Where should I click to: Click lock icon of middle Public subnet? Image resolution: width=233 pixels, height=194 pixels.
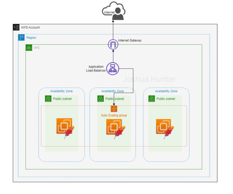(x=101, y=98)
